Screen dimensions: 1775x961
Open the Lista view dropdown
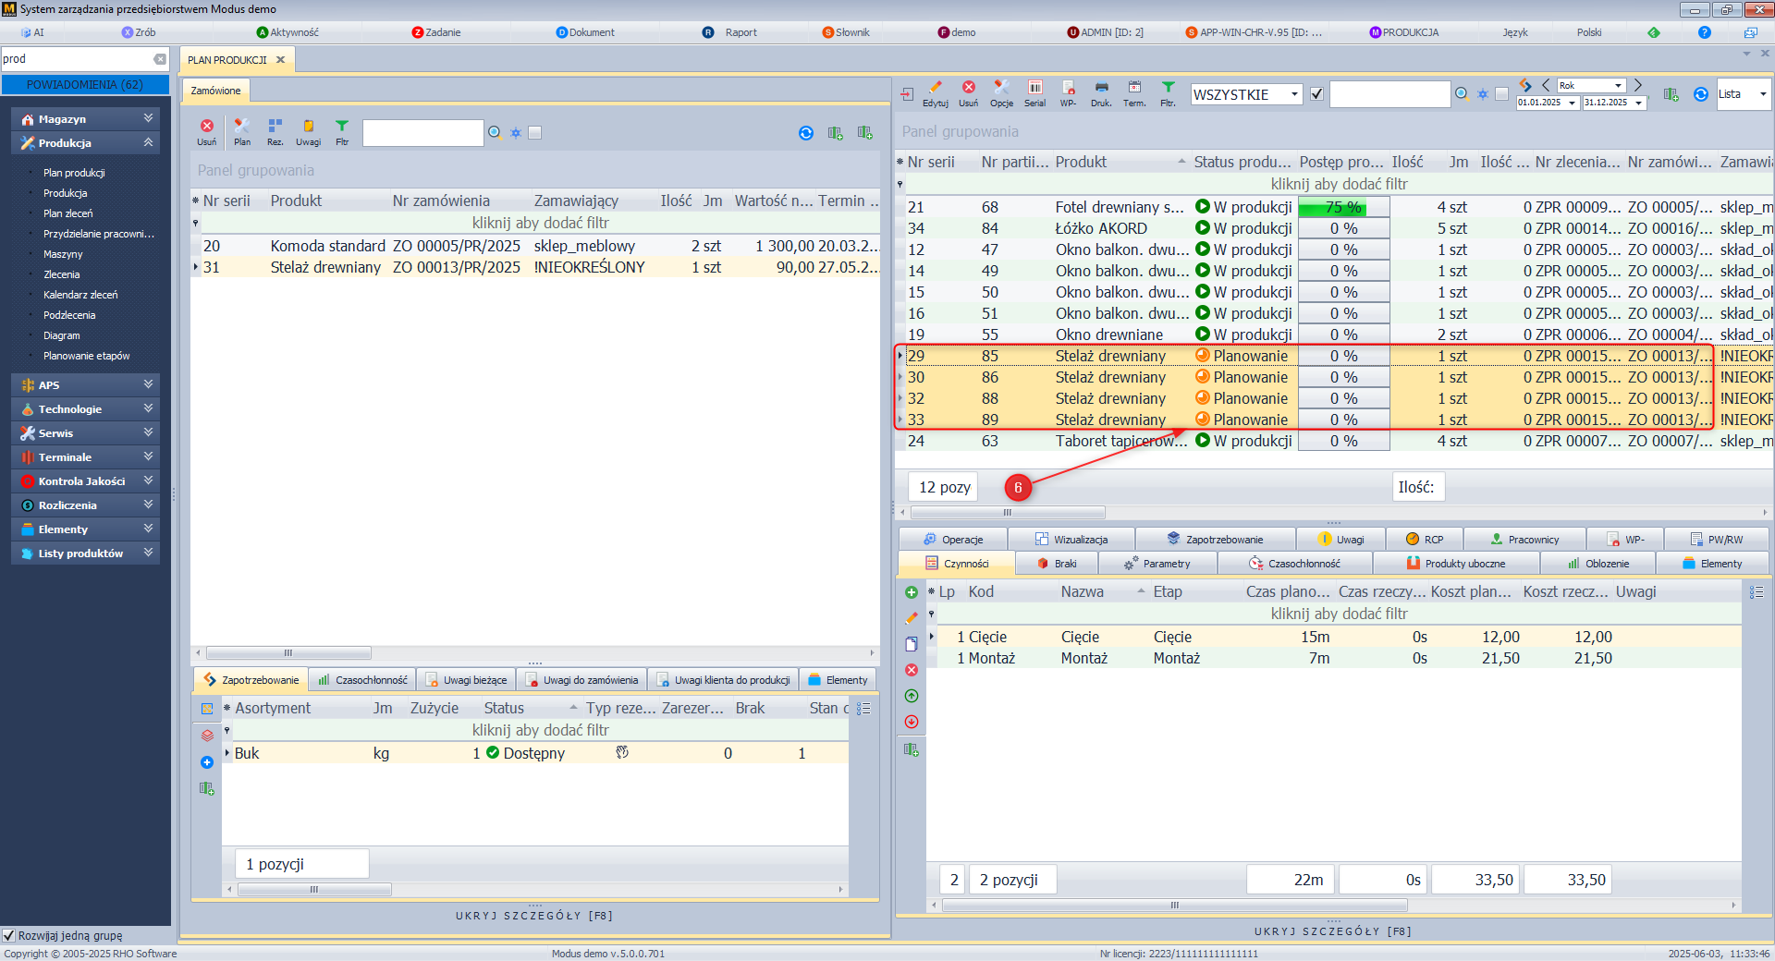tap(1762, 94)
